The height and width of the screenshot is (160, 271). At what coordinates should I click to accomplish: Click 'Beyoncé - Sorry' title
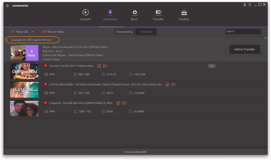click(x=52, y=51)
